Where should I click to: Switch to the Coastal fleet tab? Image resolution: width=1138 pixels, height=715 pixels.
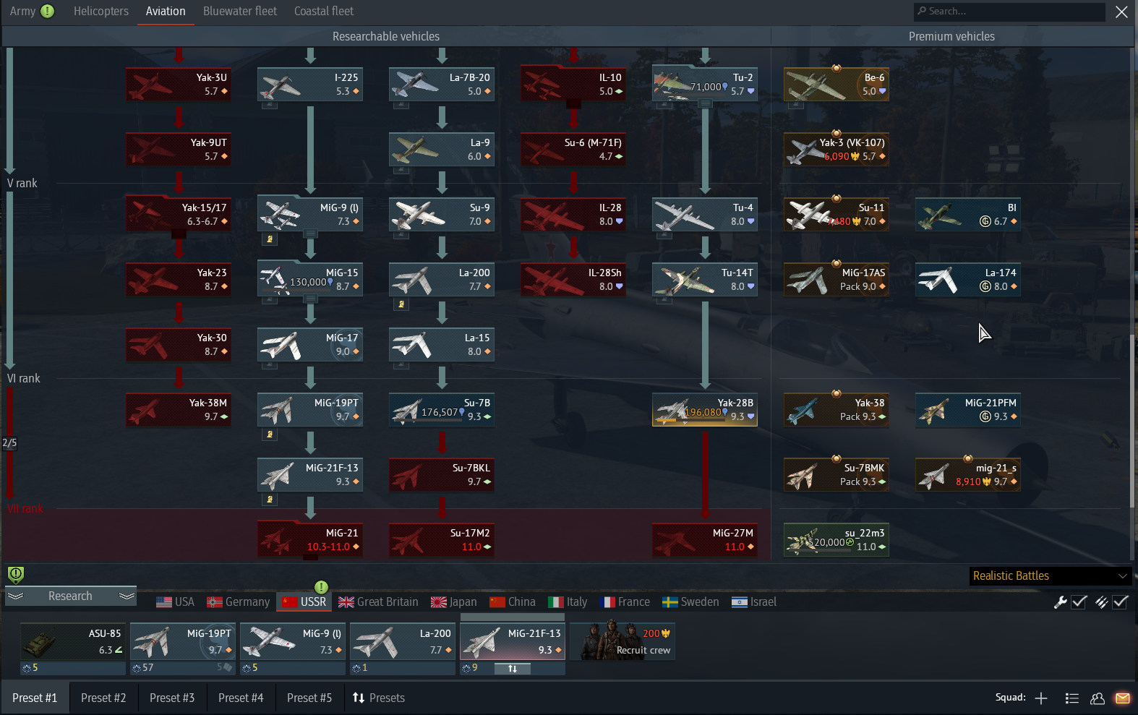point(324,11)
